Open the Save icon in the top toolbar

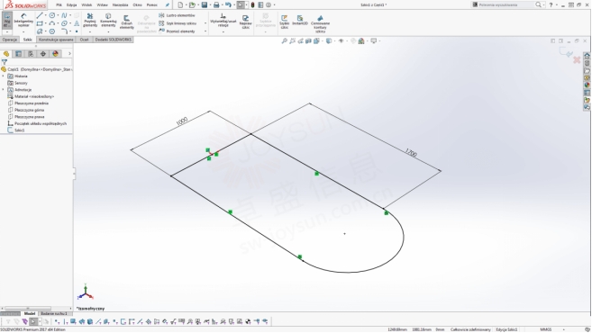click(205, 4)
